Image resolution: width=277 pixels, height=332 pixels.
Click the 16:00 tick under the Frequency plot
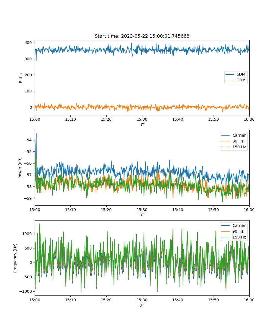coord(249,300)
